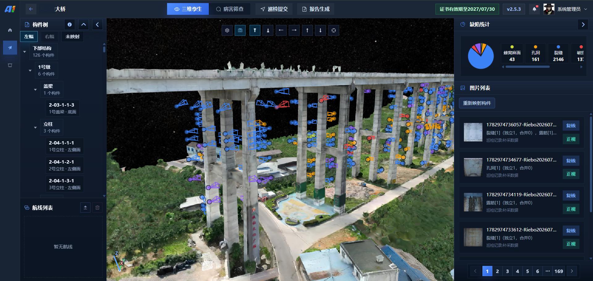Image resolution: width=593 pixels, height=281 pixels.
Task: Select component 2-04-1-1-1
Action: 65,146
